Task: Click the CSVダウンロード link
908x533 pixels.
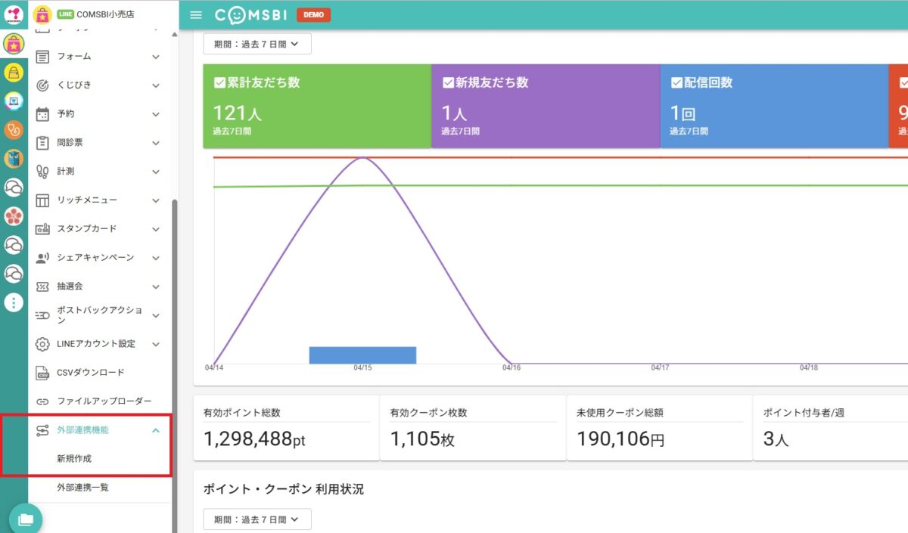Action: click(x=90, y=373)
